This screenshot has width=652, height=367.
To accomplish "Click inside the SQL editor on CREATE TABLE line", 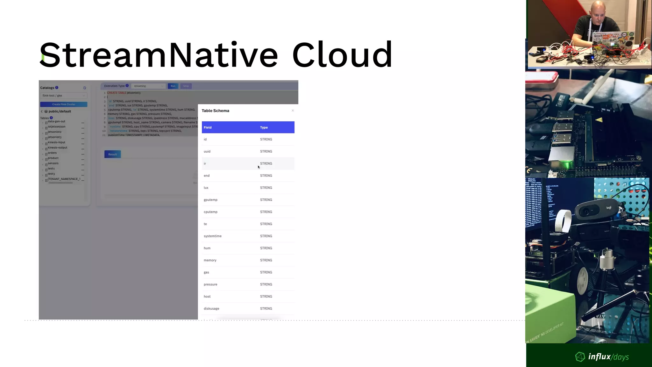I will click(x=124, y=93).
